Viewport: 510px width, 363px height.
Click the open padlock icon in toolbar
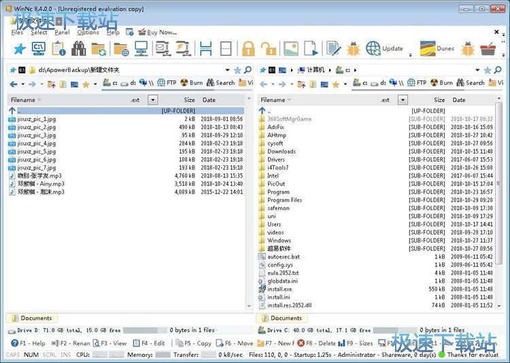point(269,48)
